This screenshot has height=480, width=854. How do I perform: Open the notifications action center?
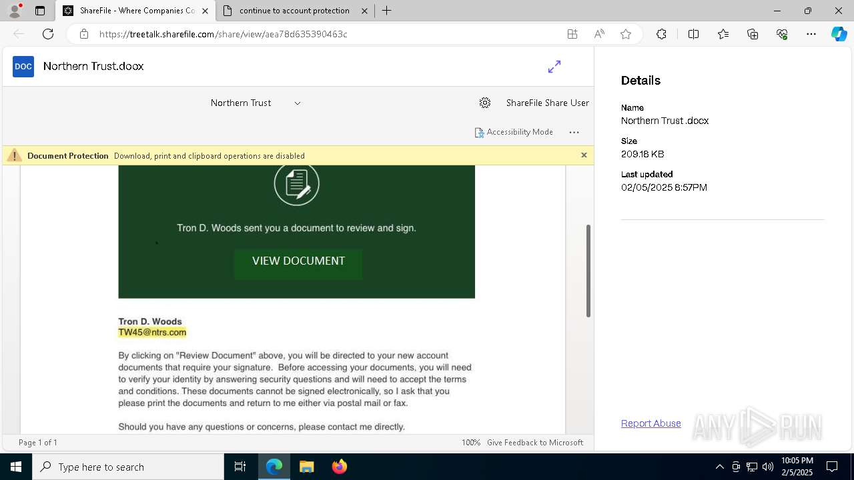click(832, 467)
